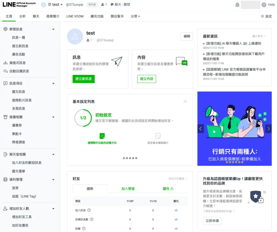Click the 立即申請 button

pyautogui.click(x=212, y=221)
